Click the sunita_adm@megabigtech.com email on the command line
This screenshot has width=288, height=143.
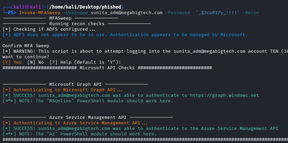(x=127, y=13)
